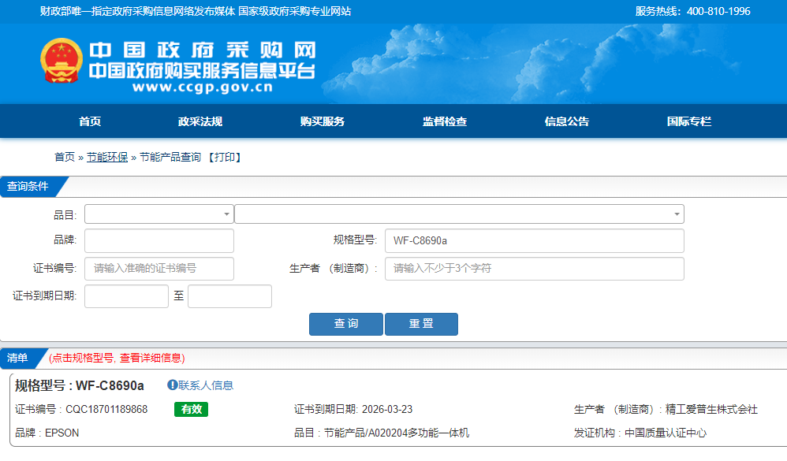Select 信息公告 in the navigation bar
The image size is (787, 461).
point(567,121)
